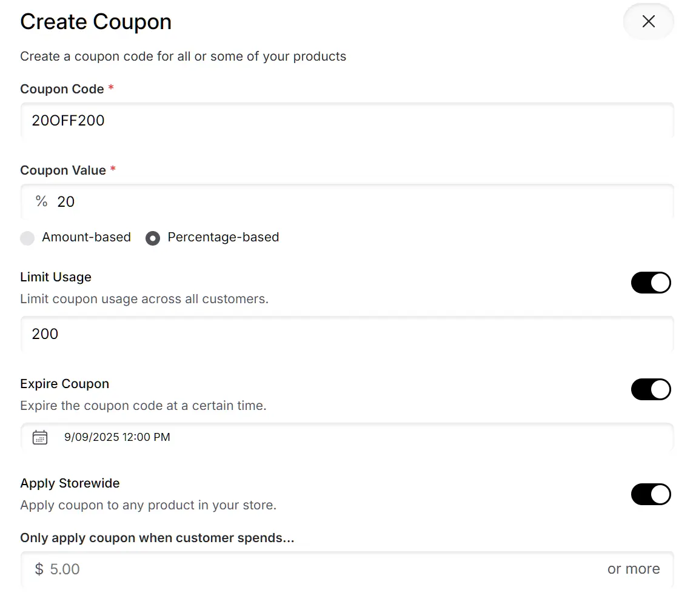Viewport: 693px width, 604px height.
Task: Turn off Apply Storewide
Action: 651,494
